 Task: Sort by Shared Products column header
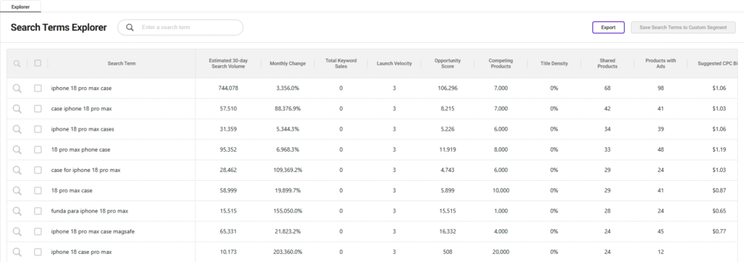[x=607, y=63]
